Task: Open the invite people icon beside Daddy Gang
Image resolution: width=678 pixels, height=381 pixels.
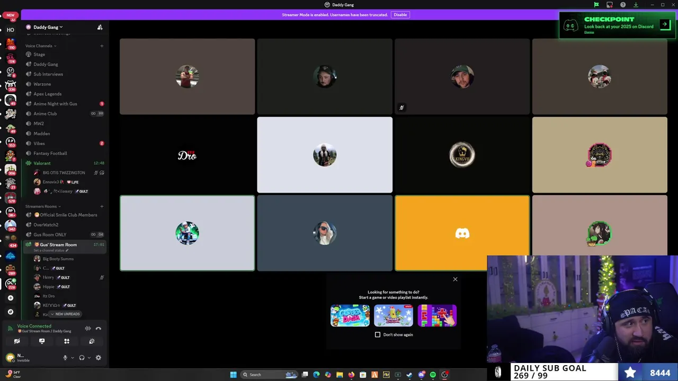Action: [x=100, y=27]
